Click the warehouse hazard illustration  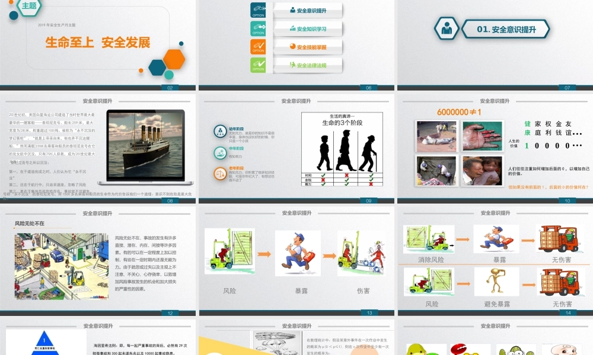click(x=62, y=266)
